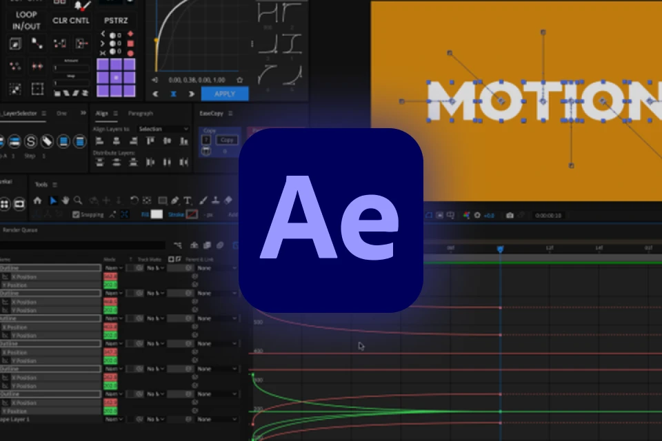
Task: Click the Align Left edges icon
Action: click(99, 141)
